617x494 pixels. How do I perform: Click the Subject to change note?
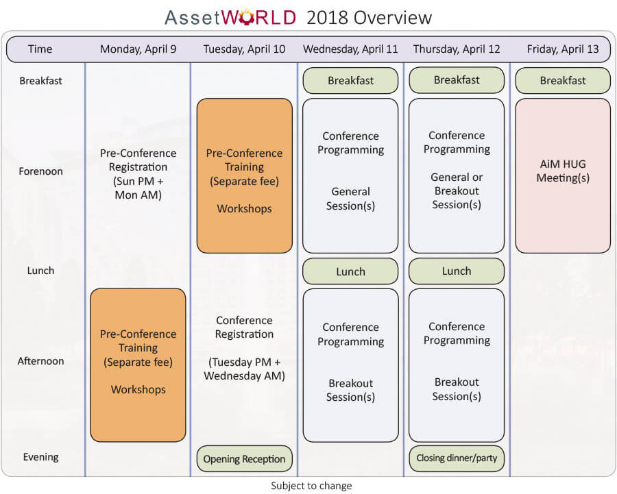tap(311, 486)
